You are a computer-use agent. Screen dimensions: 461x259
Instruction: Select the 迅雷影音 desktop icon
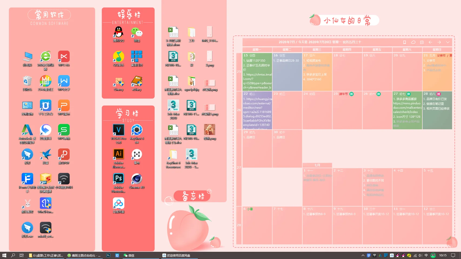point(45,132)
